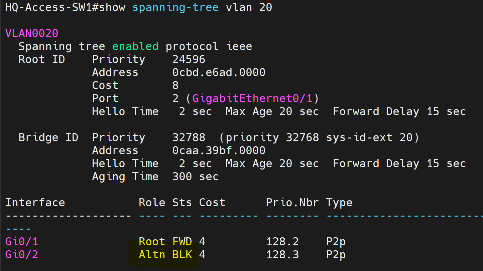Screen dimensions: 483x271
Task: Click the Gi0/2 interface entry
Action: tap(22, 255)
